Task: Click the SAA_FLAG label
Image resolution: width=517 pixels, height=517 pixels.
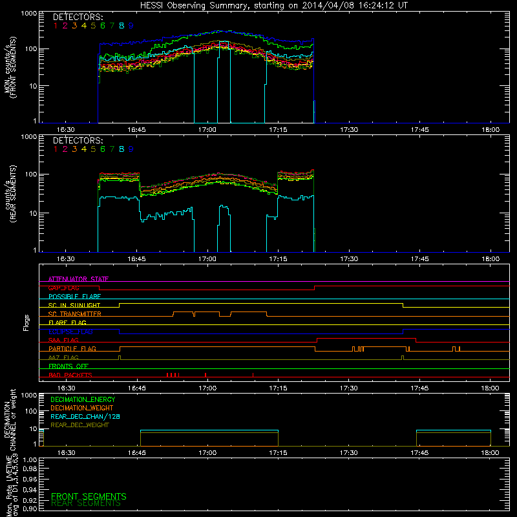Action: coord(63,340)
